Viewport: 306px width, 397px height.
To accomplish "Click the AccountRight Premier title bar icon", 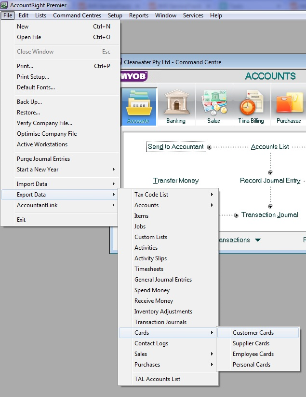I will [4, 5].
